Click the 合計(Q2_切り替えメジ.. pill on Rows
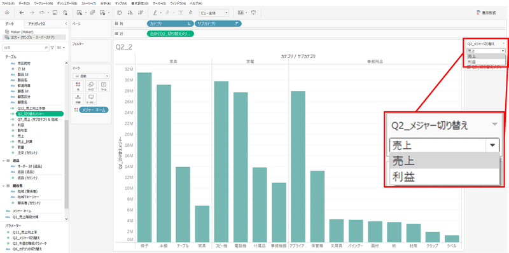The image size is (509, 253). [x=170, y=34]
